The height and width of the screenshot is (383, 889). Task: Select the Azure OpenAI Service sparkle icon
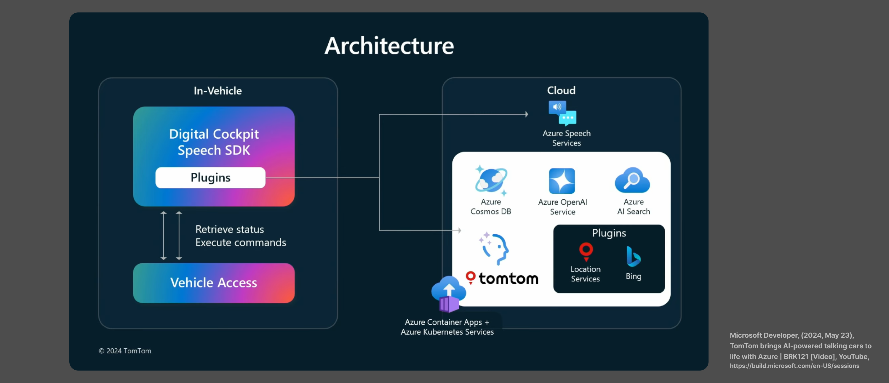pyautogui.click(x=562, y=181)
